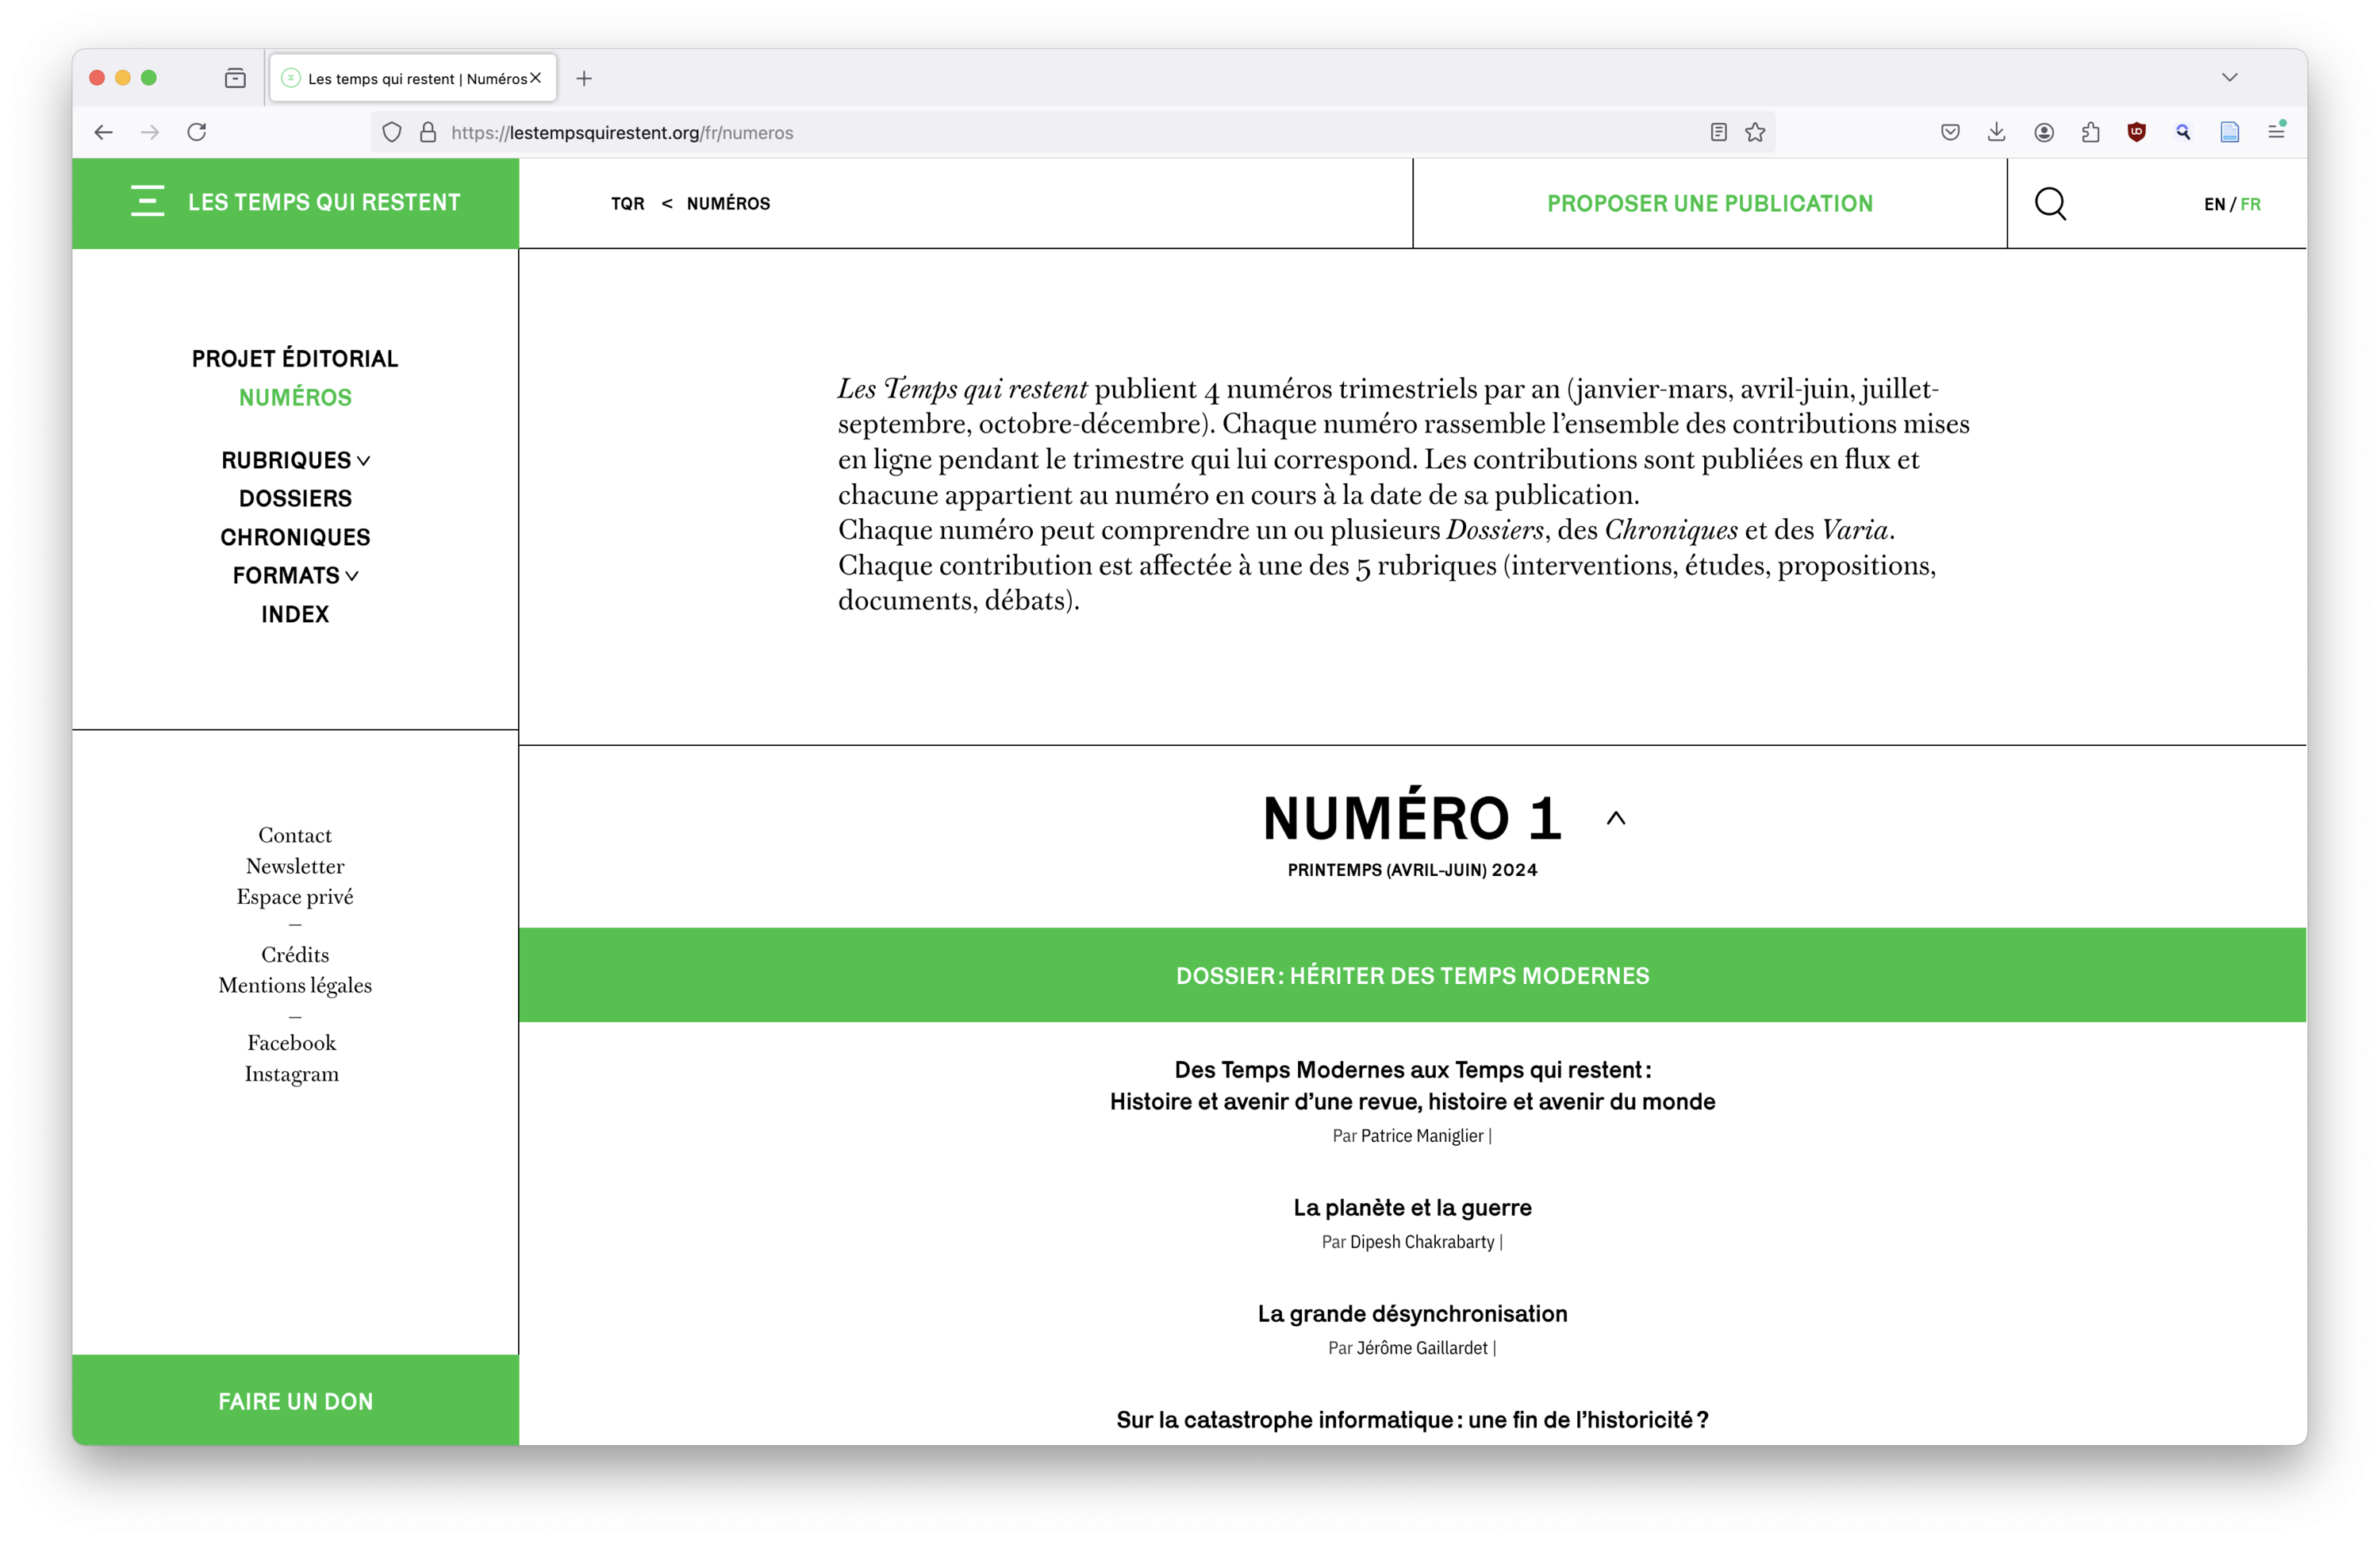The width and height of the screenshot is (2380, 1541).
Task: Open the Dossiers sidebar menu item
Action: [x=295, y=498]
